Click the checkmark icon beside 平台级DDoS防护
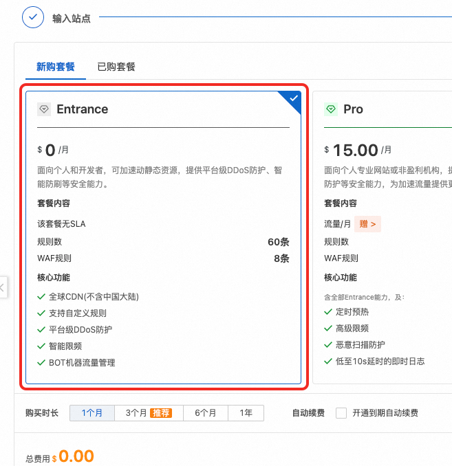Viewport: 452px width, 466px height. tap(42, 330)
